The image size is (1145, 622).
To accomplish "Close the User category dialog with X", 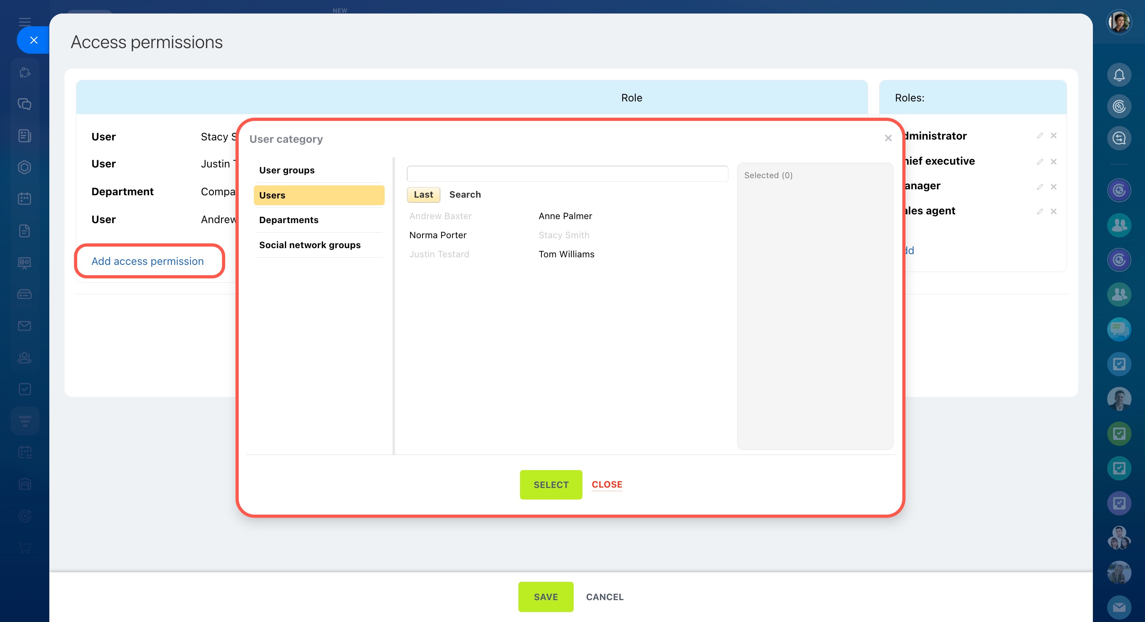I will point(888,138).
